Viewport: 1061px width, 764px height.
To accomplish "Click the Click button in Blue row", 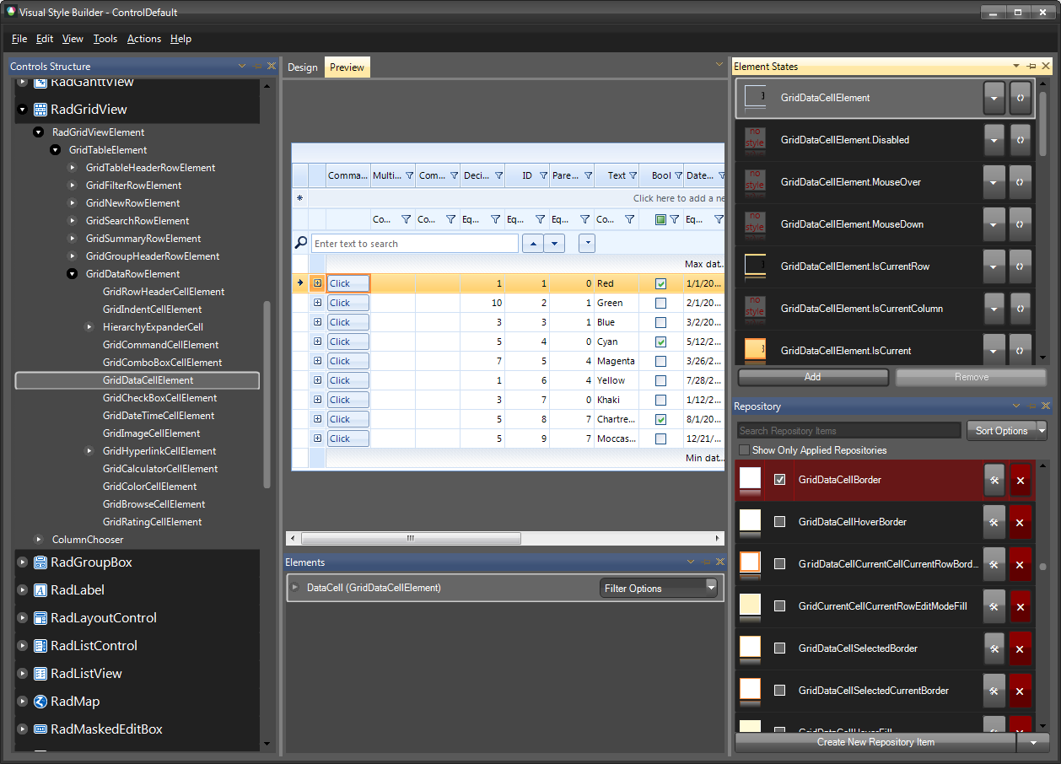I will point(348,322).
